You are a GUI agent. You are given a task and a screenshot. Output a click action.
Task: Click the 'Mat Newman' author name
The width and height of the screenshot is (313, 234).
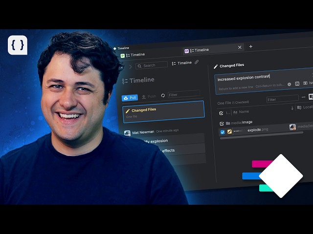coord(143,132)
